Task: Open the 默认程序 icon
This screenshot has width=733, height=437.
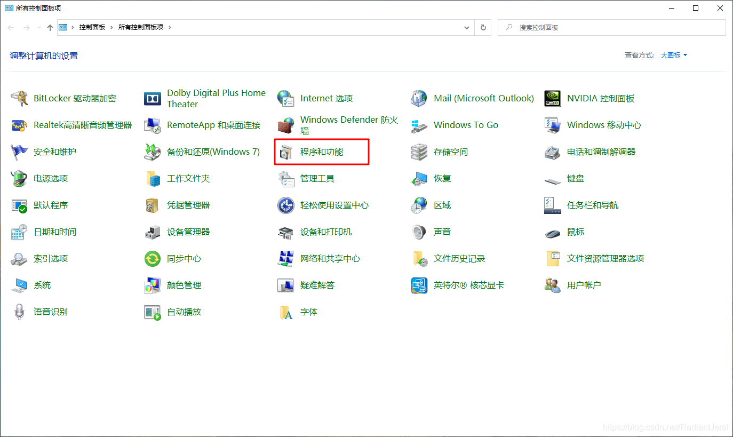Action: pos(19,205)
